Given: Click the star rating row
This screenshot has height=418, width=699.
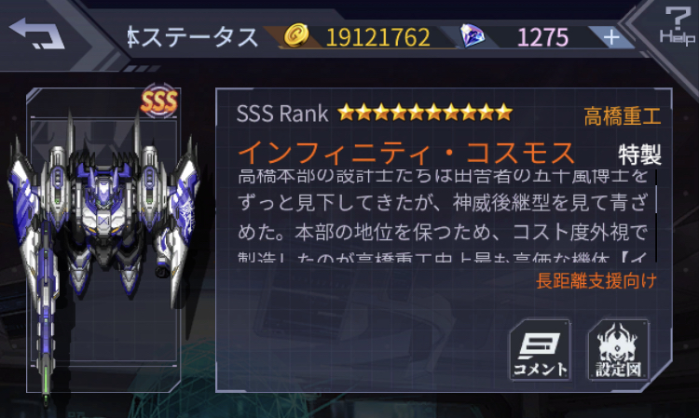Looking at the screenshot, I should tap(425, 113).
